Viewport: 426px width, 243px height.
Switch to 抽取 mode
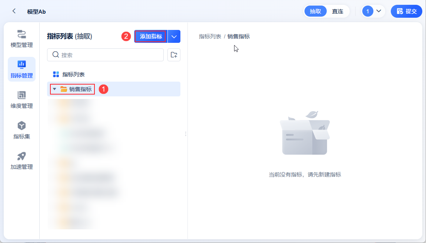click(315, 11)
